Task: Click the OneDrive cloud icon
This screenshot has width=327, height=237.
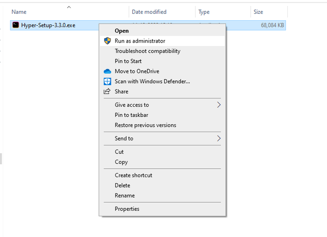Action: [x=107, y=71]
